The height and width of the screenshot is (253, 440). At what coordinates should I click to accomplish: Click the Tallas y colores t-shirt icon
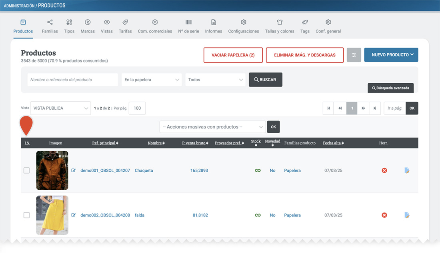tap(280, 22)
